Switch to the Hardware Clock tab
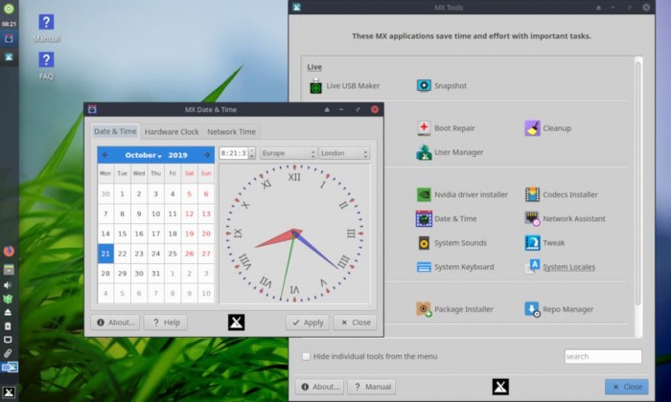The image size is (671, 402). click(172, 131)
